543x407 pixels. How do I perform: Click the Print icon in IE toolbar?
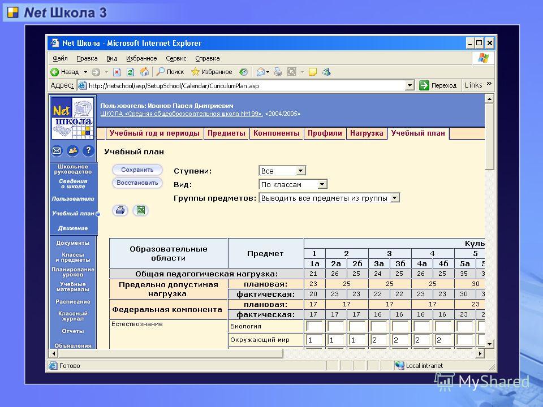coord(278,72)
